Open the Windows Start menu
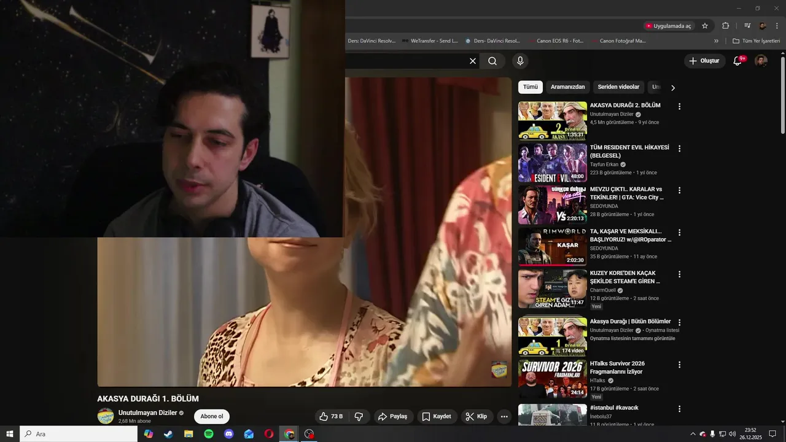 click(10, 434)
